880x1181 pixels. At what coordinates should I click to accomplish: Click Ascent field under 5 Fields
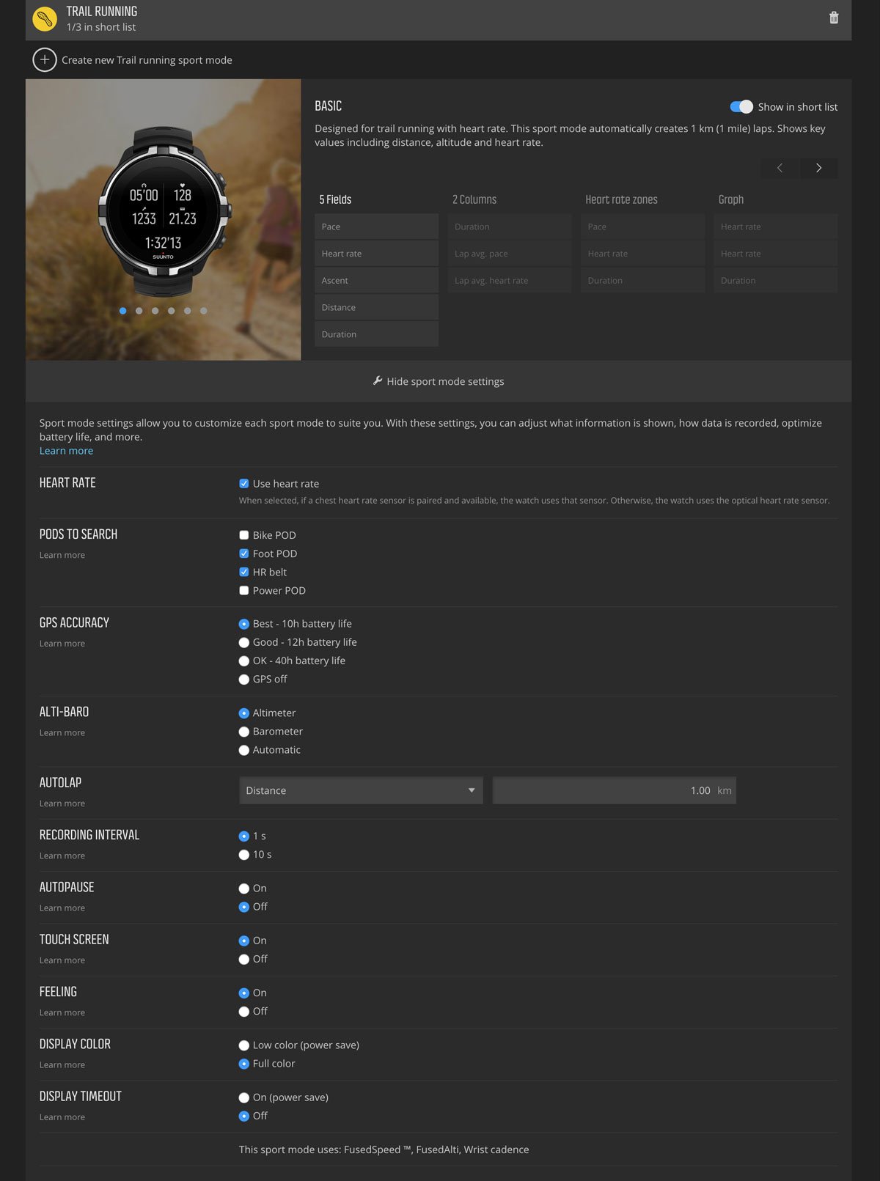pyautogui.click(x=376, y=280)
